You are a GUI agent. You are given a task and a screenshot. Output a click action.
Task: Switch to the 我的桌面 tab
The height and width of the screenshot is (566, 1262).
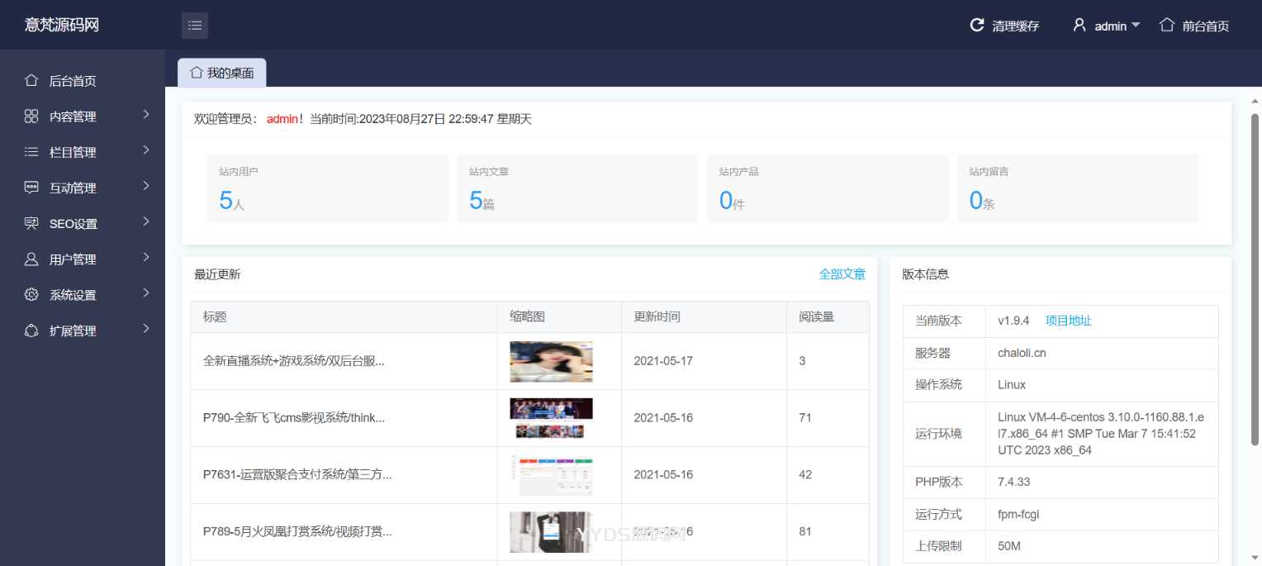[222, 73]
